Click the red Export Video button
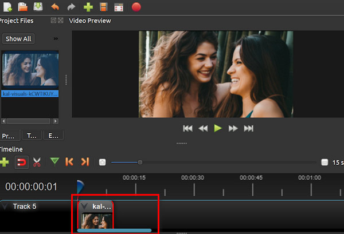344x234 pixels. (x=136, y=7)
